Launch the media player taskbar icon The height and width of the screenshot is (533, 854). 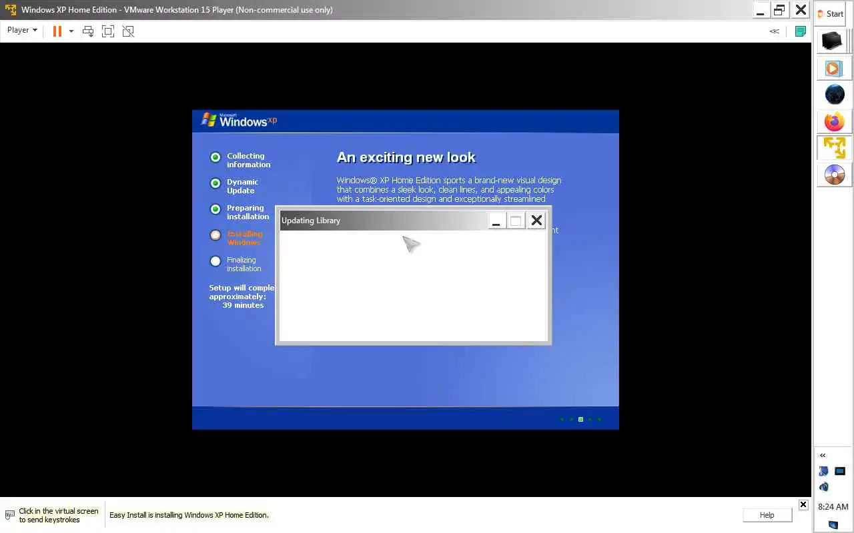833,68
